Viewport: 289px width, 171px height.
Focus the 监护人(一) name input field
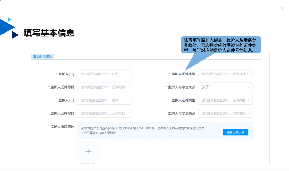[x=104, y=74]
